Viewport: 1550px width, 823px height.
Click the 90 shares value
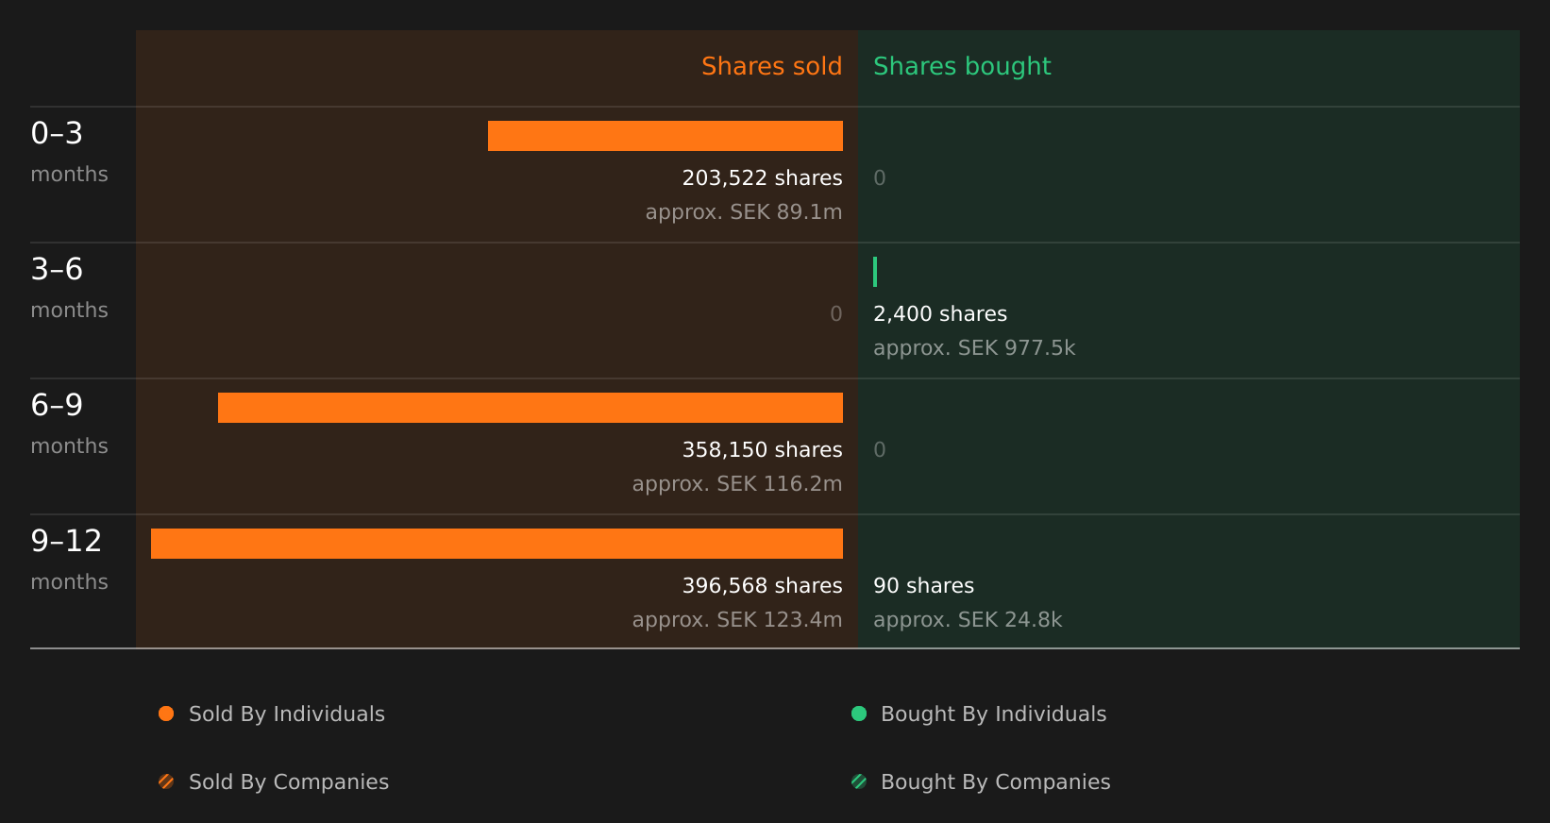pos(923,585)
